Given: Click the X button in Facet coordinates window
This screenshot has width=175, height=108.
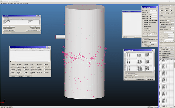Looking at the screenshot, I should [125, 79].
